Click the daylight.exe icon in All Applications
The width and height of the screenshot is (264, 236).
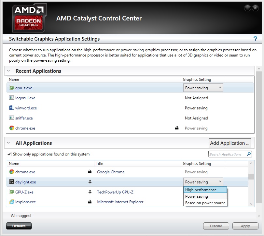point(12,182)
